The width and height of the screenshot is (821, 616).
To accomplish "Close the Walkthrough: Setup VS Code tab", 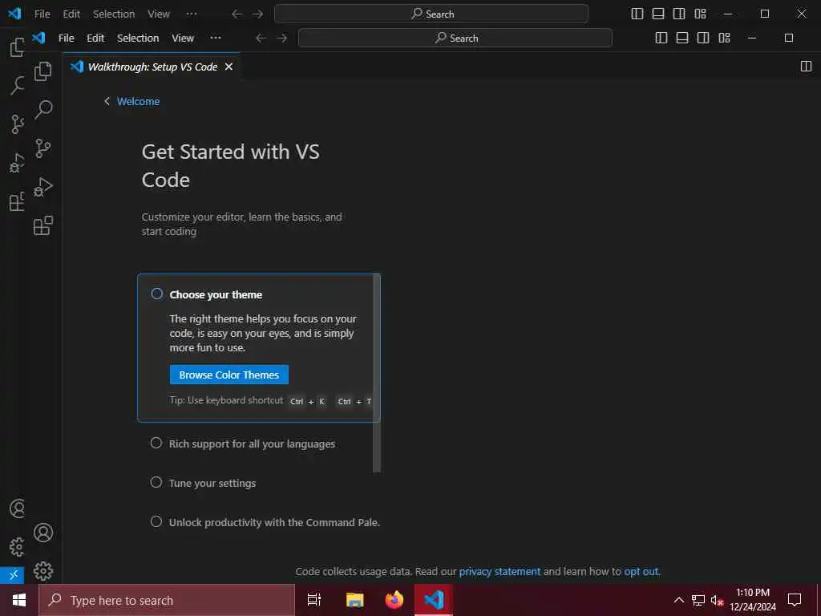I will click(229, 67).
